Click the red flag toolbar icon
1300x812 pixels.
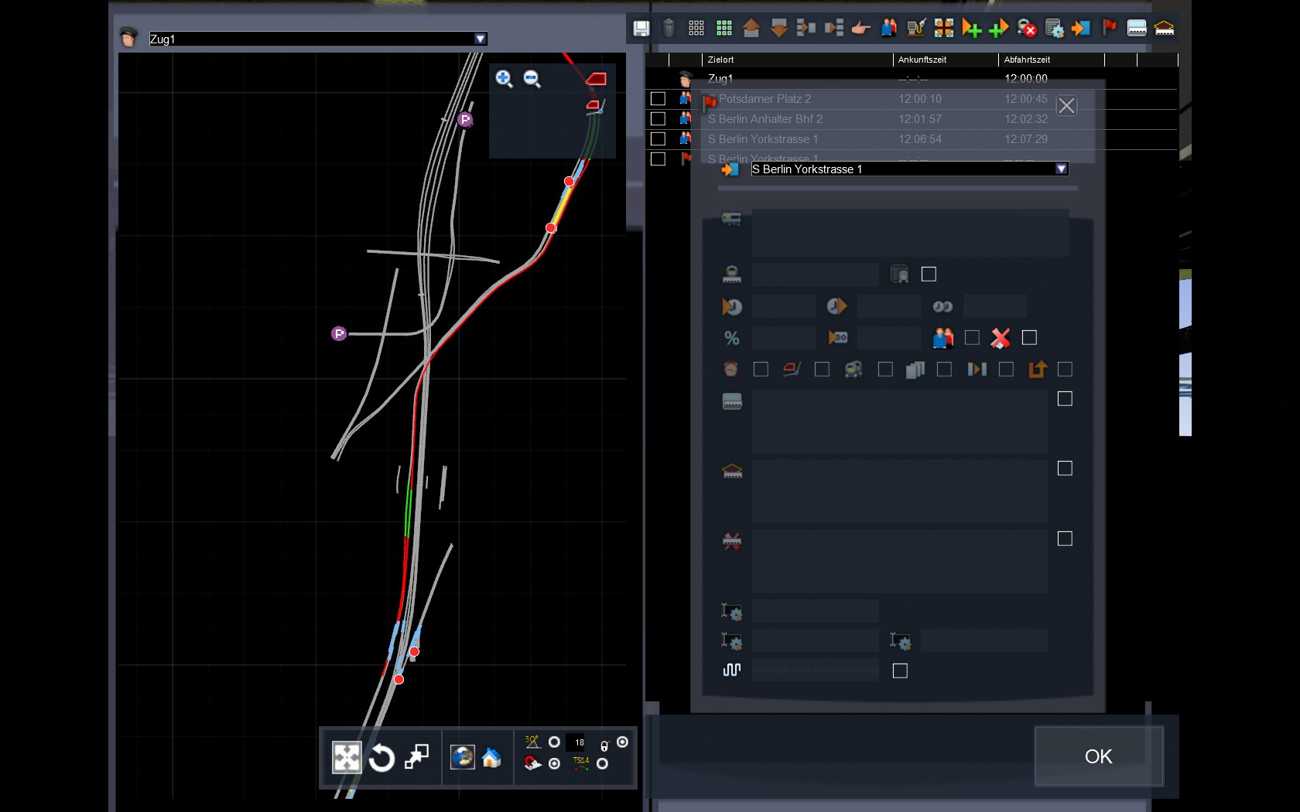pyautogui.click(x=1109, y=29)
